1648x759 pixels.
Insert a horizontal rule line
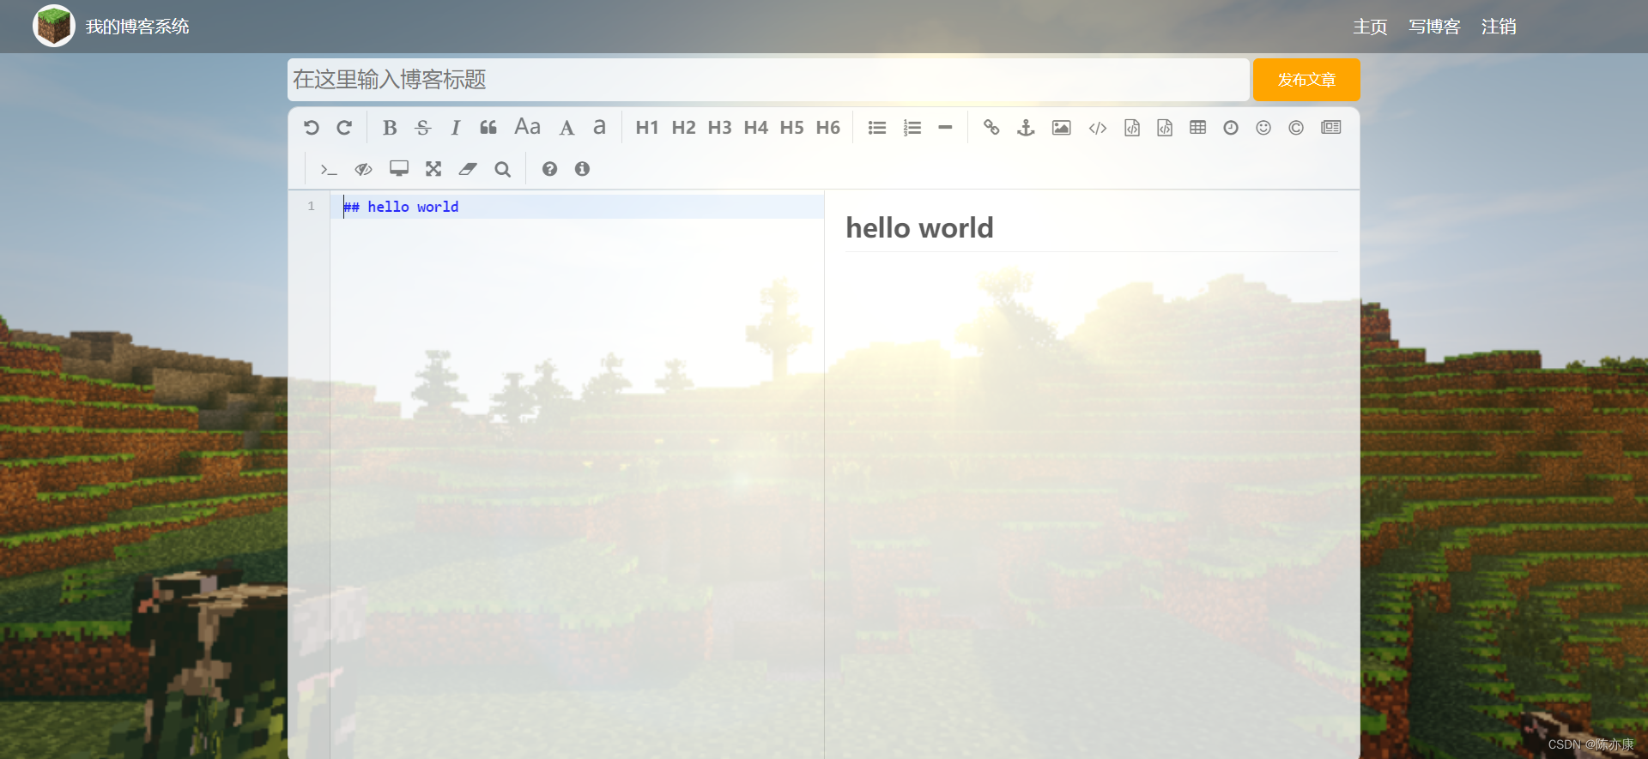945,128
